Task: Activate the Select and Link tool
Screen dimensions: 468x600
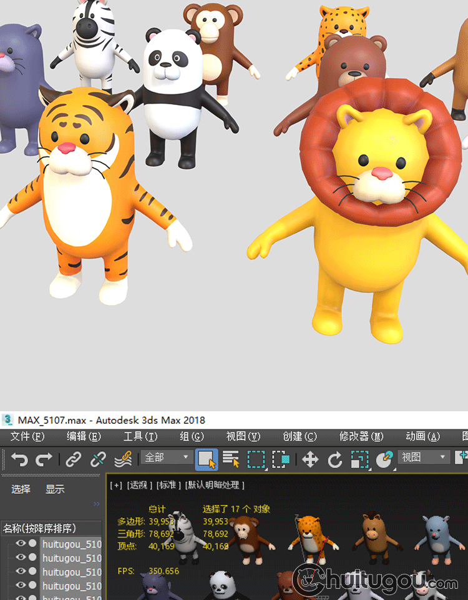Action: pyautogui.click(x=74, y=460)
